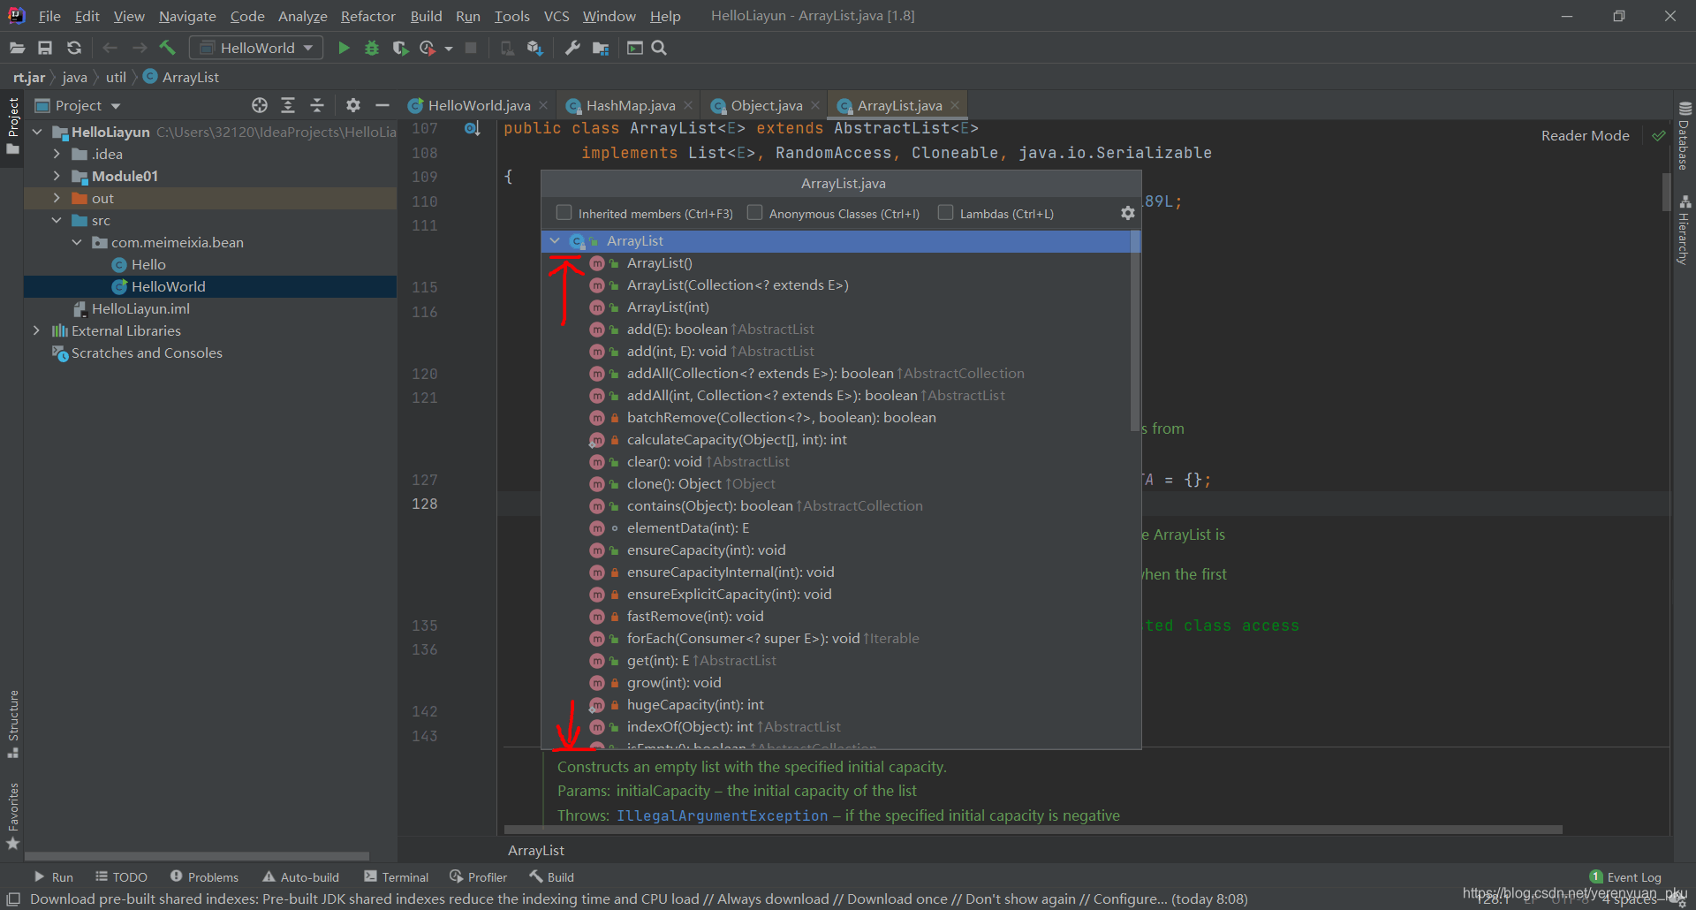Toggle Inherited members checkbox
This screenshot has width=1696, height=910.
tap(564, 212)
